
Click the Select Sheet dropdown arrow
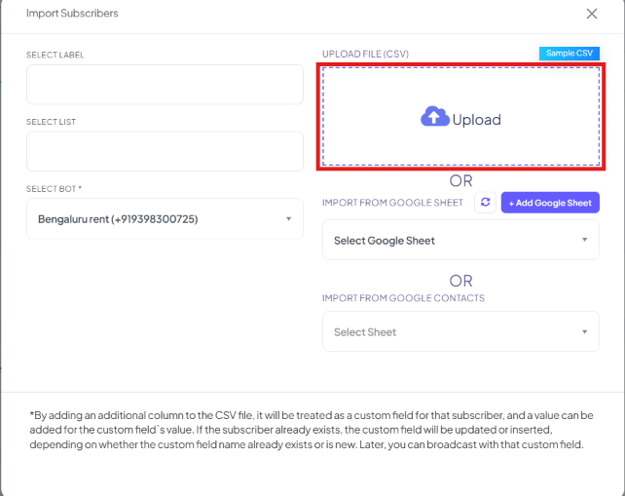tap(584, 332)
